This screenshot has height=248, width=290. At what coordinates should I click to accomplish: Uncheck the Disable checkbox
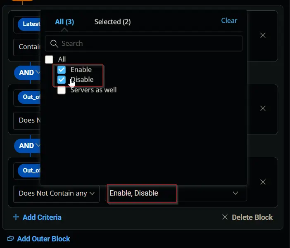62,80
